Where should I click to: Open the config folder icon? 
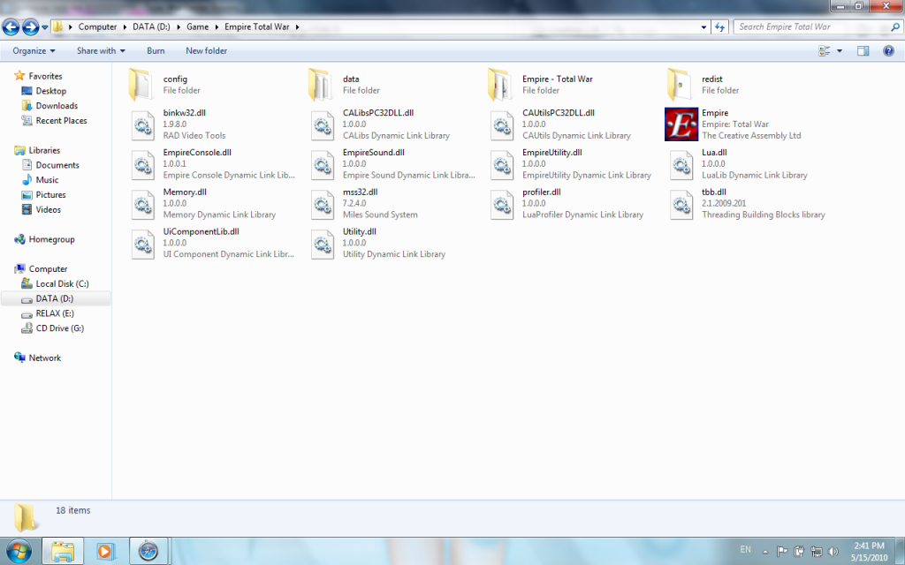click(x=142, y=85)
